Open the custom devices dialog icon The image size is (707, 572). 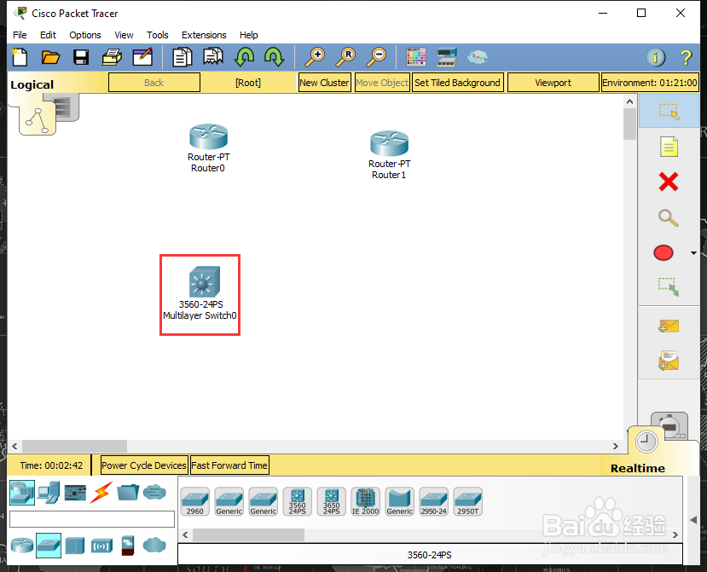tap(447, 57)
